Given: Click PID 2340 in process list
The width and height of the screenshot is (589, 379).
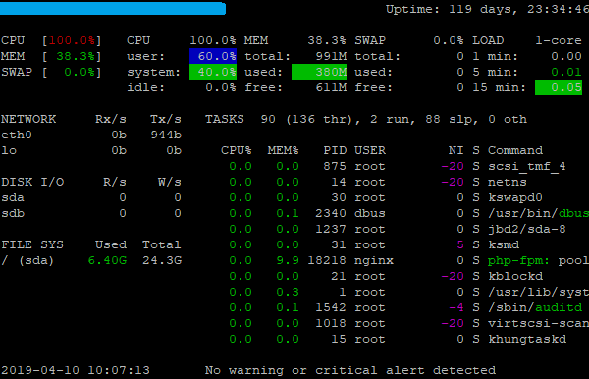Looking at the screenshot, I should (331, 213).
